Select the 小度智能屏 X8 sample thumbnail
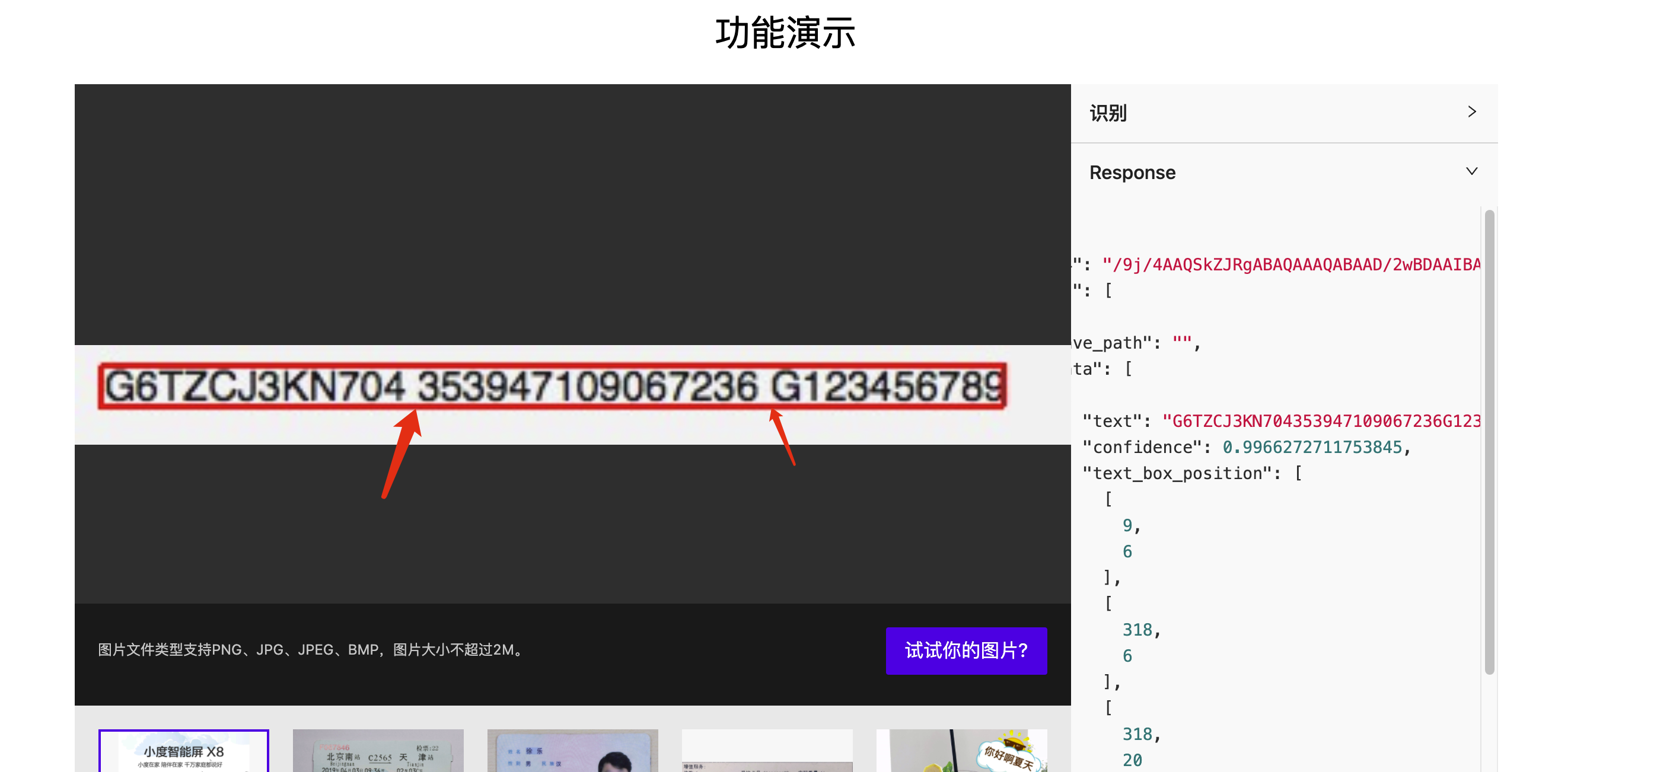The height and width of the screenshot is (772, 1657). click(x=184, y=750)
